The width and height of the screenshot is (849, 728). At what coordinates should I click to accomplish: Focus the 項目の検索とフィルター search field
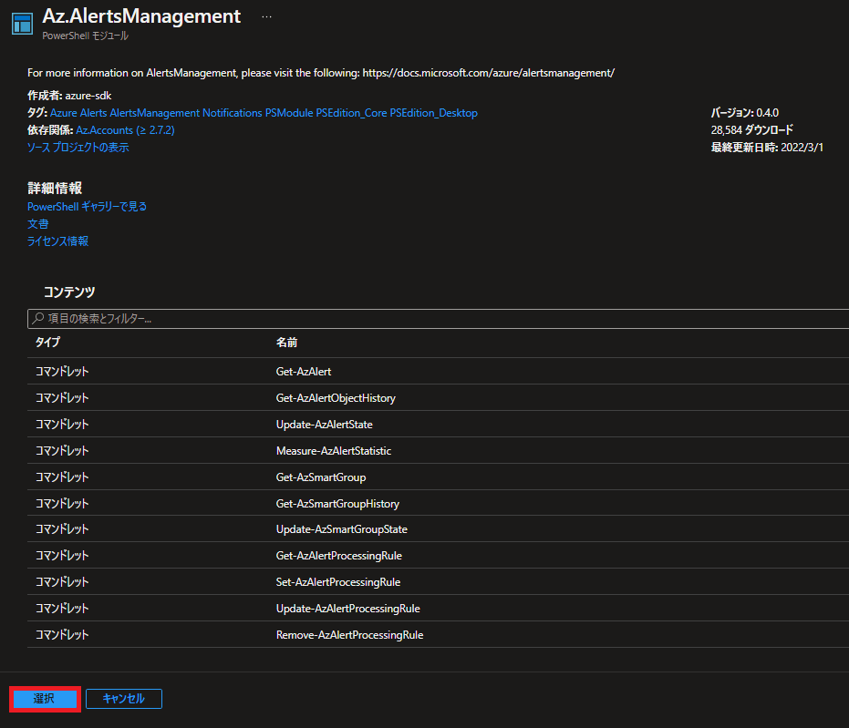(438, 319)
